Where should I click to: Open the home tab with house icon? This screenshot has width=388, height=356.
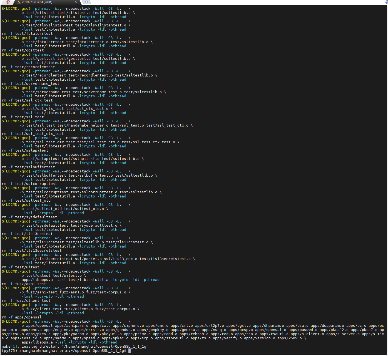(x=8, y=2)
